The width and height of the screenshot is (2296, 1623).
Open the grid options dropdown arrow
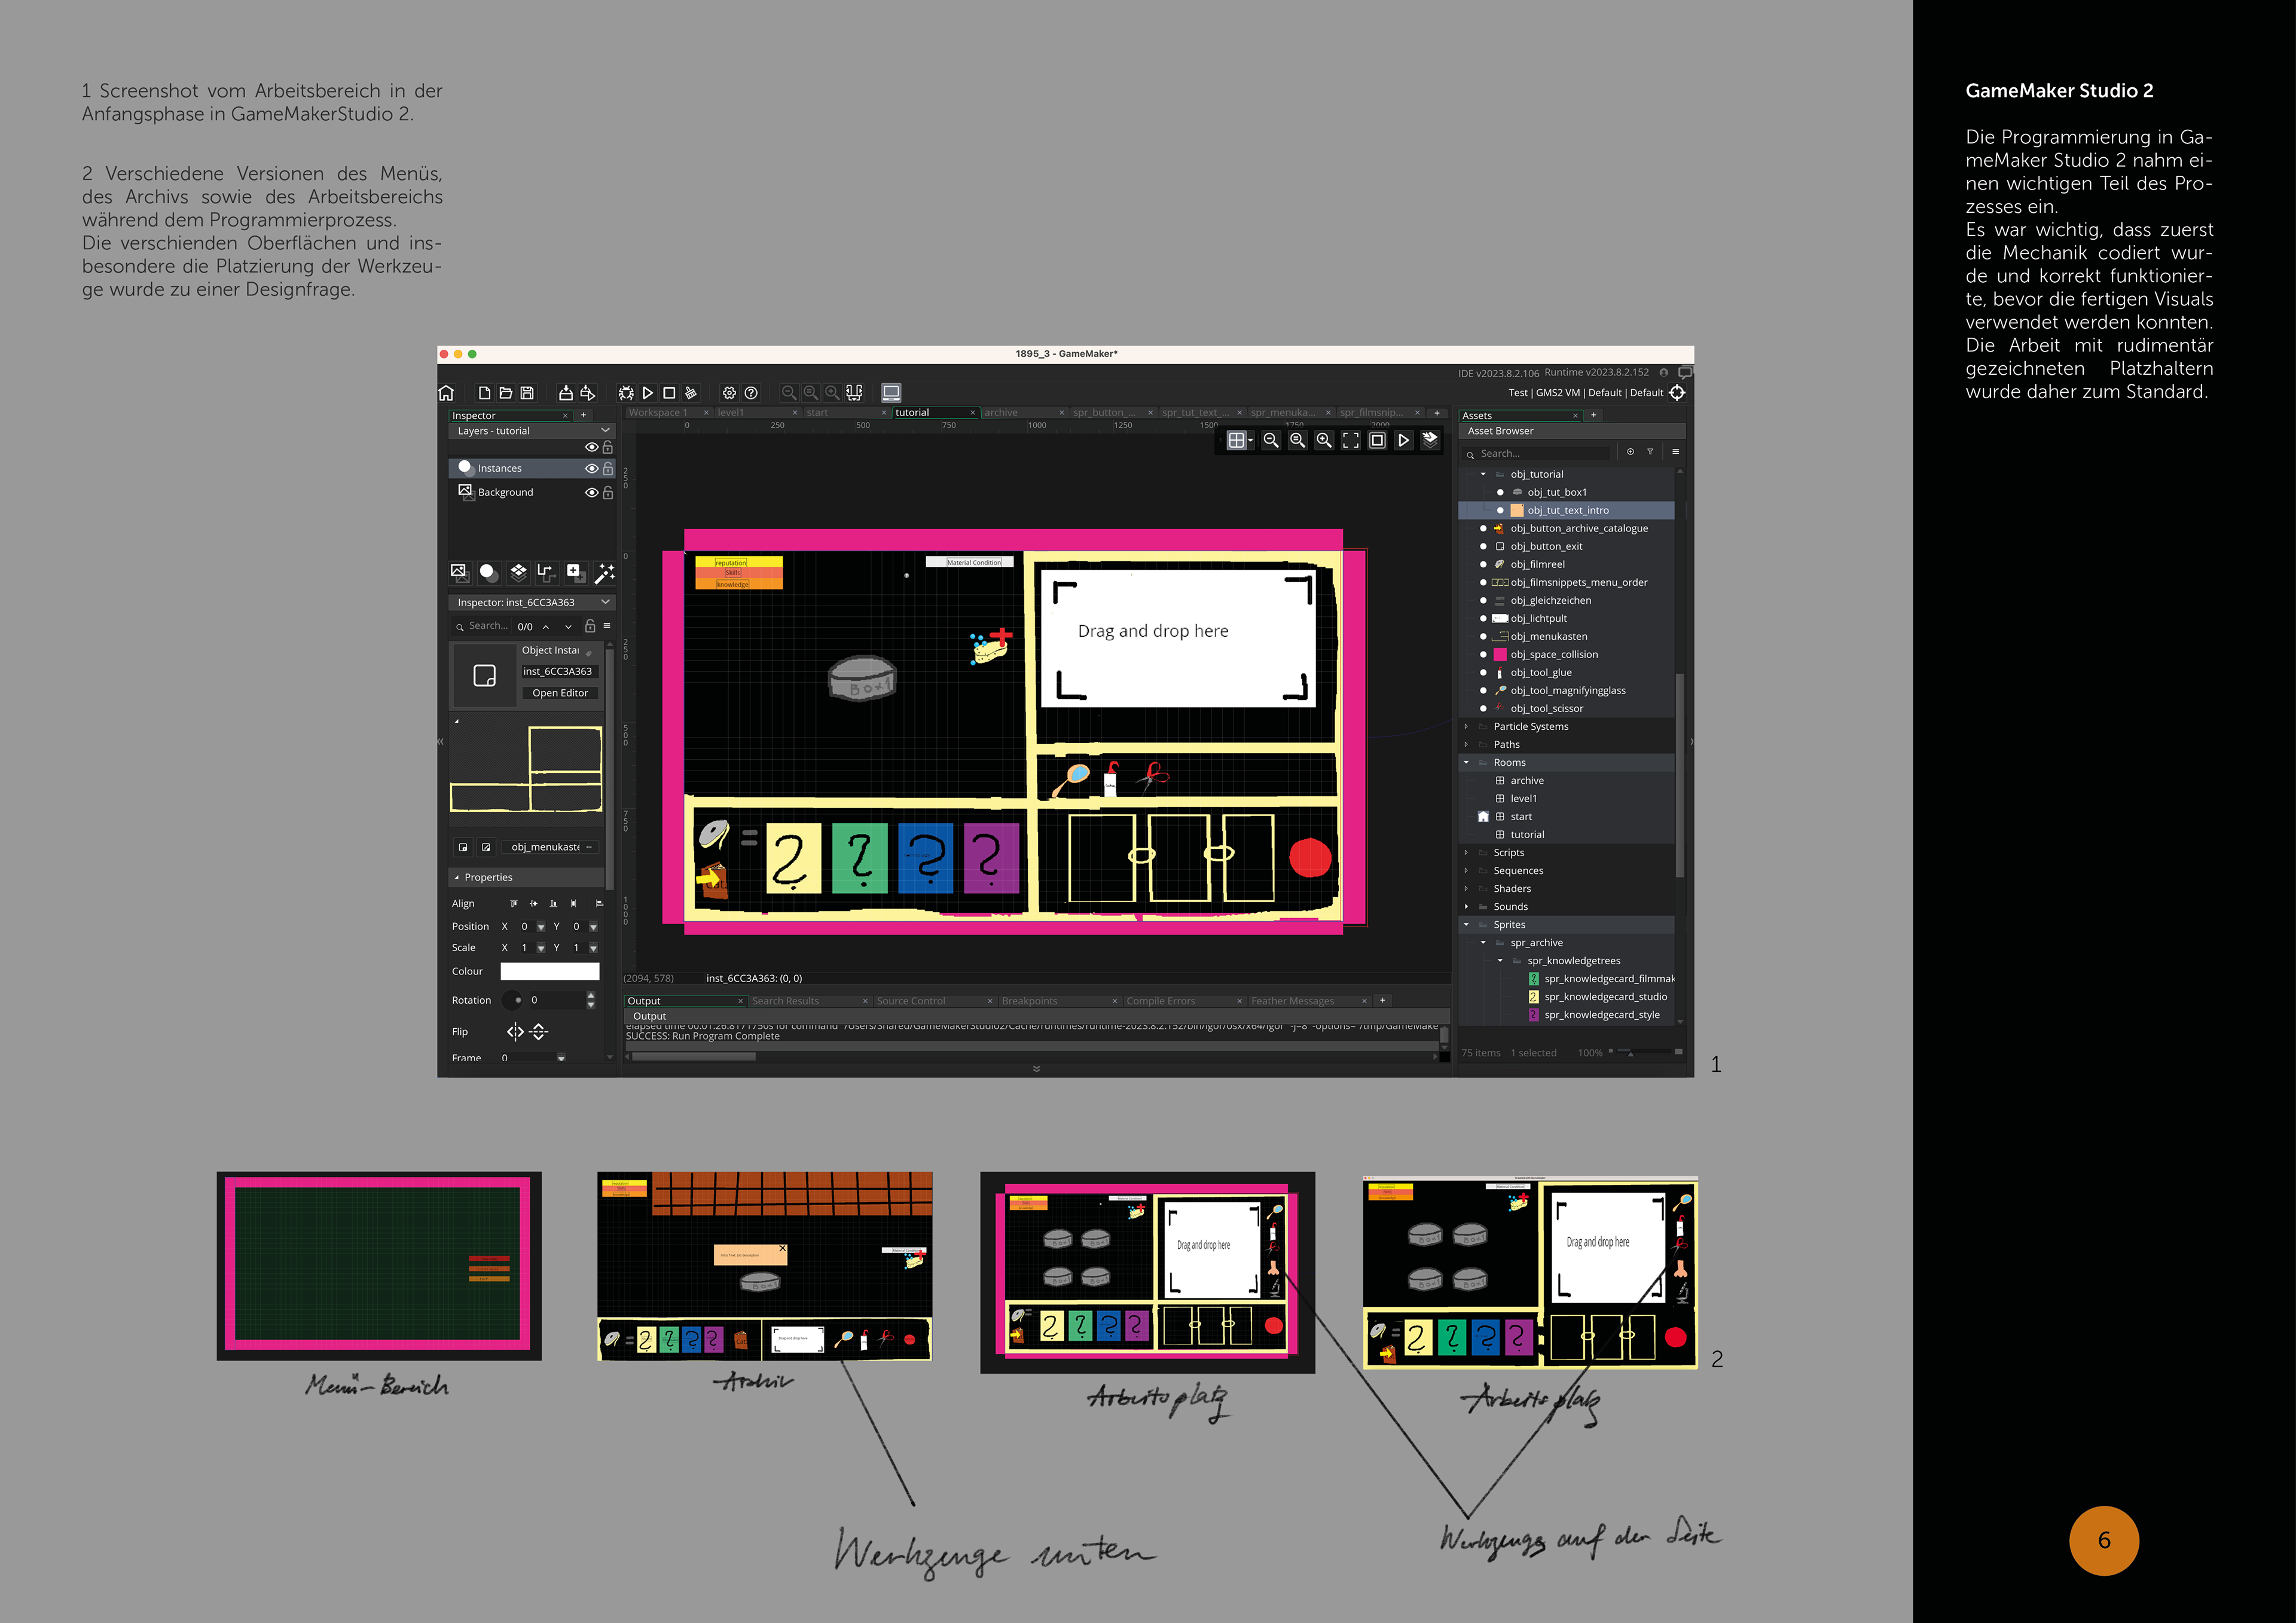[1250, 440]
